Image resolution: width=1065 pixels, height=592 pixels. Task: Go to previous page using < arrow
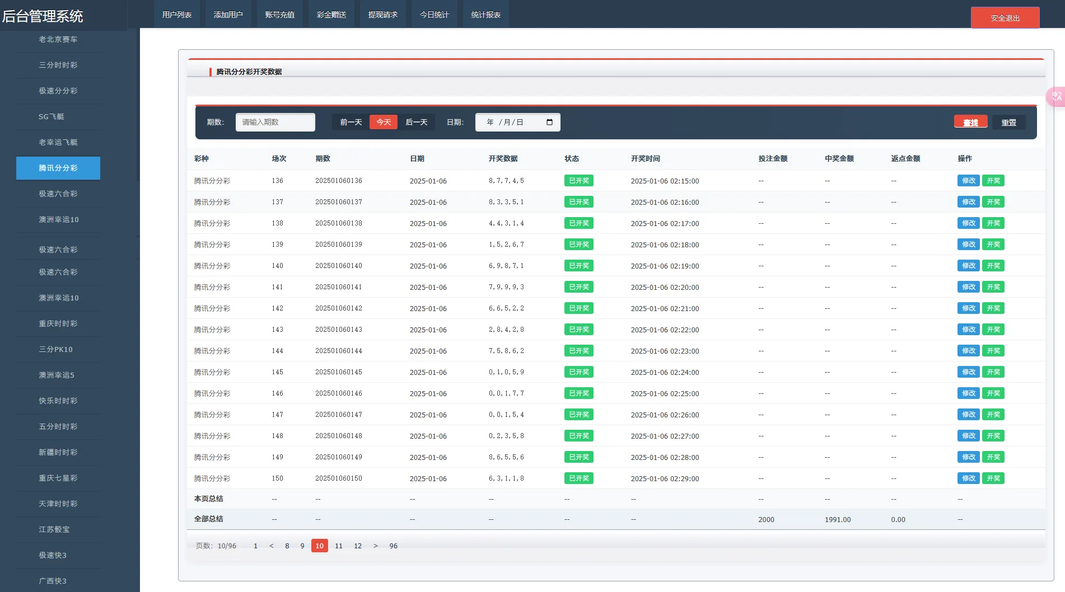(x=272, y=546)
